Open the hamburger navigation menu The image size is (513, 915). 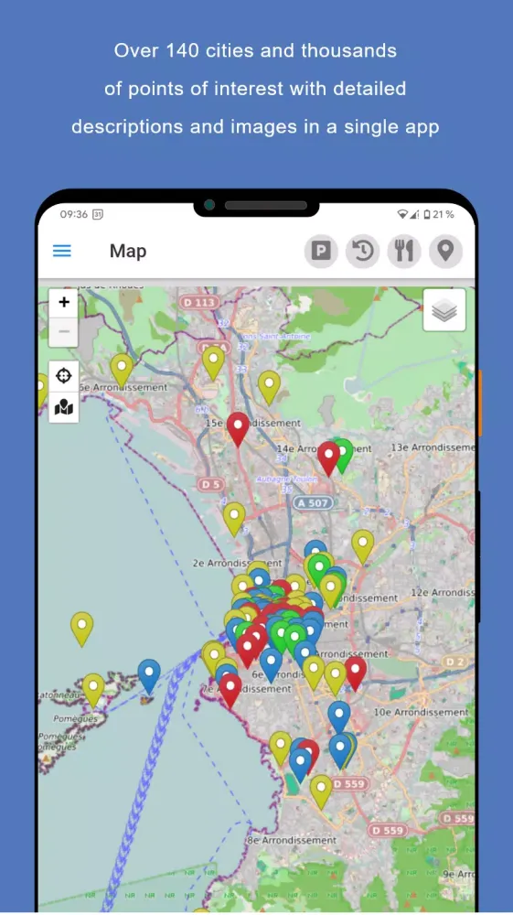pos(62,251)
